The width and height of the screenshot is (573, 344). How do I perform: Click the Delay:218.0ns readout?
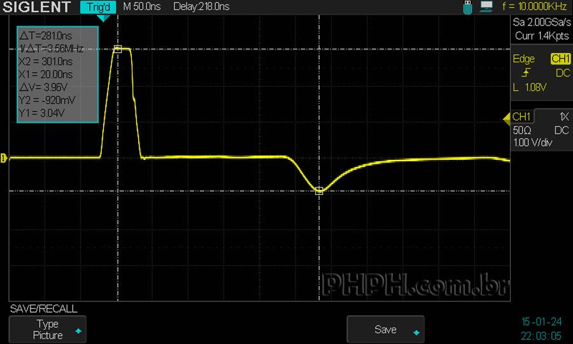201,7
